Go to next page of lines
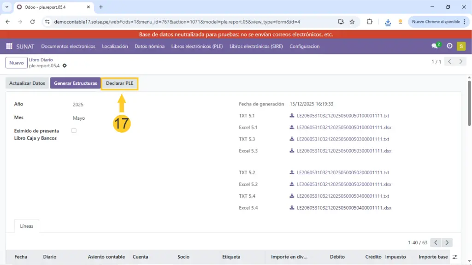Viewport: 472px width, 265px height. [447, 242]
